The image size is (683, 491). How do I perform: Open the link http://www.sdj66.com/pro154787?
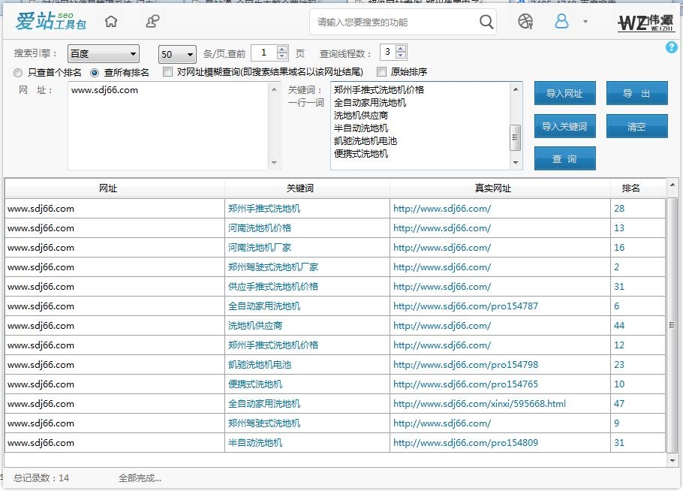(x=465, y=306)
